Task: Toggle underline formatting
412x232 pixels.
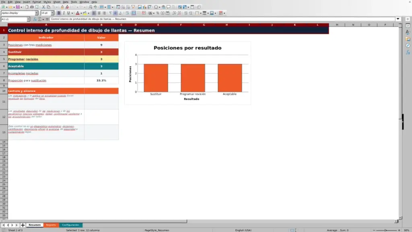Action: (x=68, y=13)
